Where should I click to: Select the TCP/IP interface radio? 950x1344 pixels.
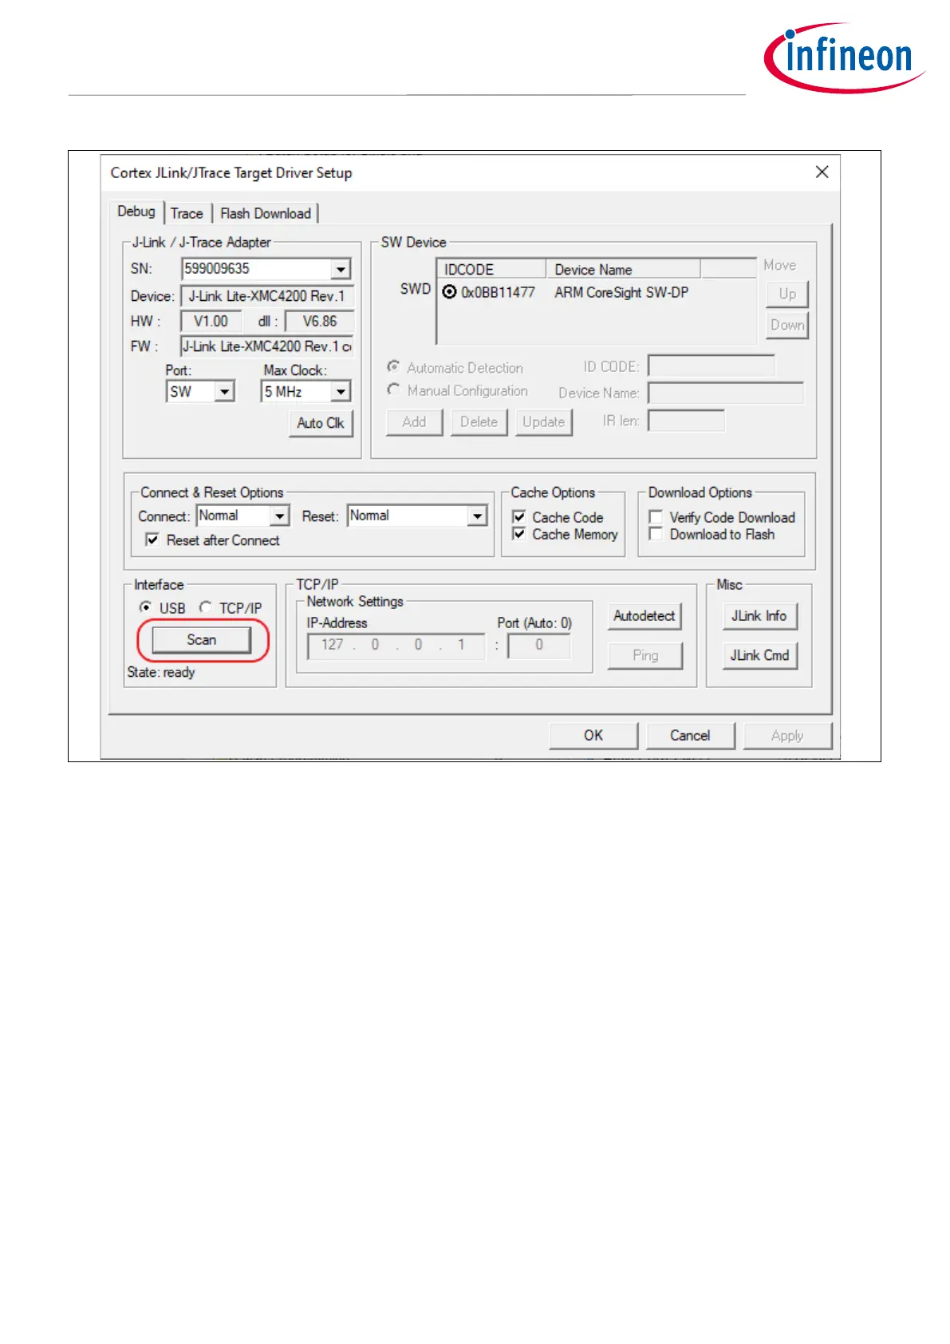click(206, 607)
